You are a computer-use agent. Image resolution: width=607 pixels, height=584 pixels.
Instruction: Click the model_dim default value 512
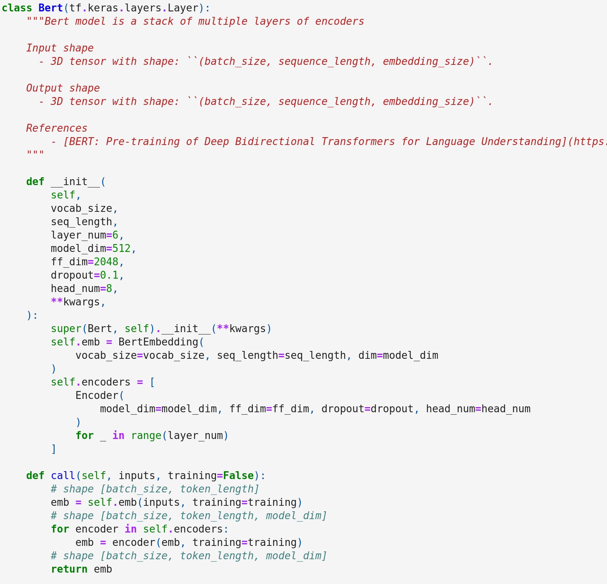[x=121, y=248]
